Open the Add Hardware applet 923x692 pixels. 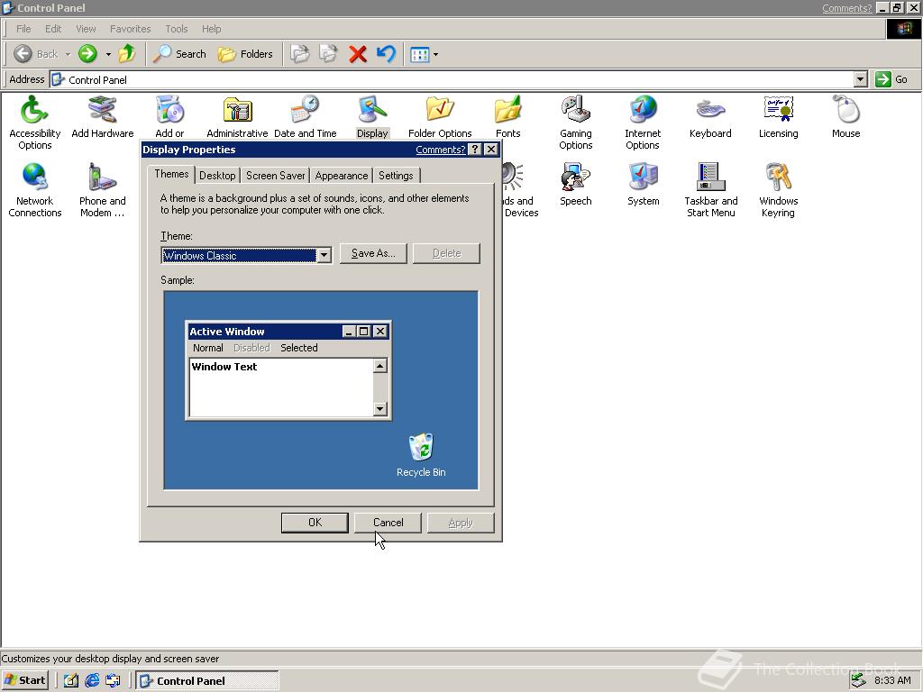[103, 117]
